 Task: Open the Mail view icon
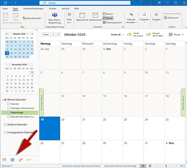[4, 160]
